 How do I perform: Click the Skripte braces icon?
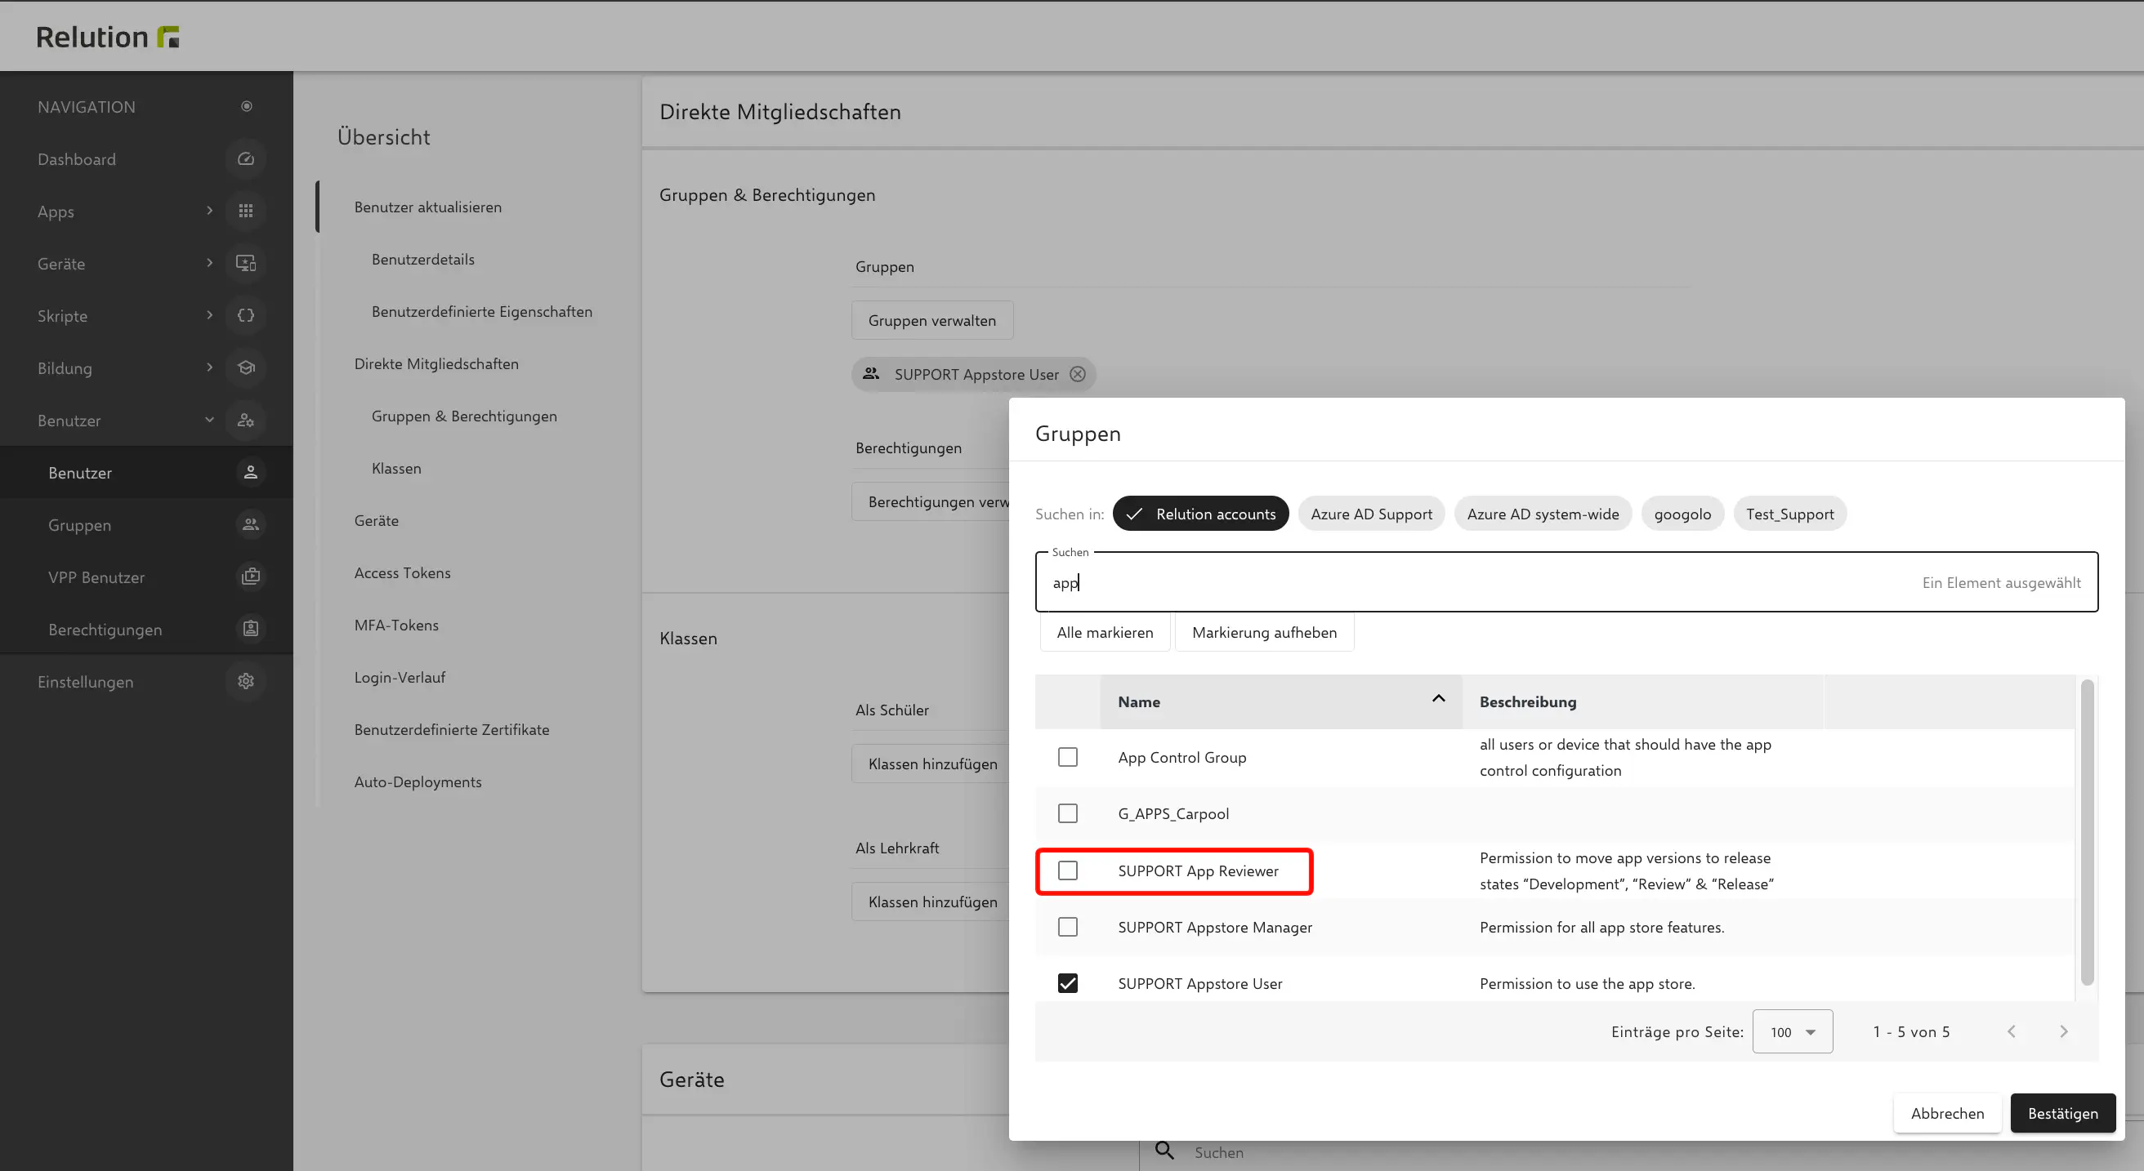click(x=245, y=316)
